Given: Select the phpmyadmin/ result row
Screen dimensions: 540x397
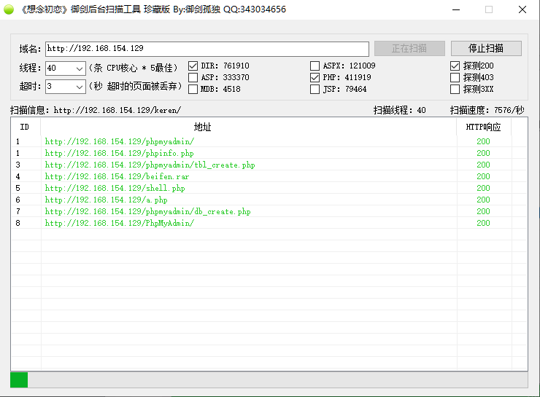Looking at the screenshot, I should [269, 141].
